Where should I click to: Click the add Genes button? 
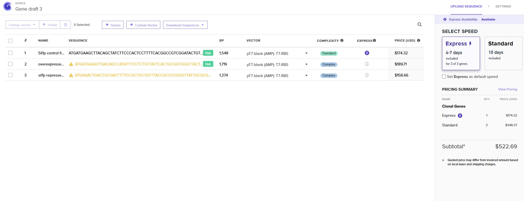(113, 25)
